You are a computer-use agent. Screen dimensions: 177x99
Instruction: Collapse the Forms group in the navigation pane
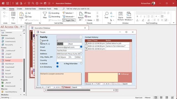point(21,48)
